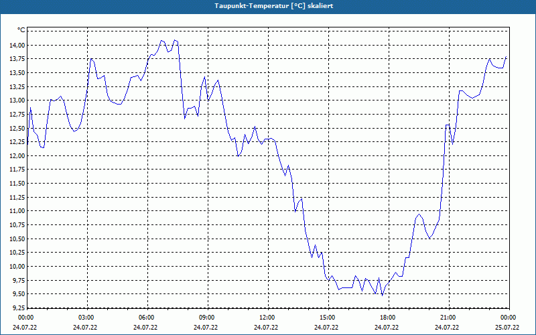Click the 18:00 time label

(388, 318)
